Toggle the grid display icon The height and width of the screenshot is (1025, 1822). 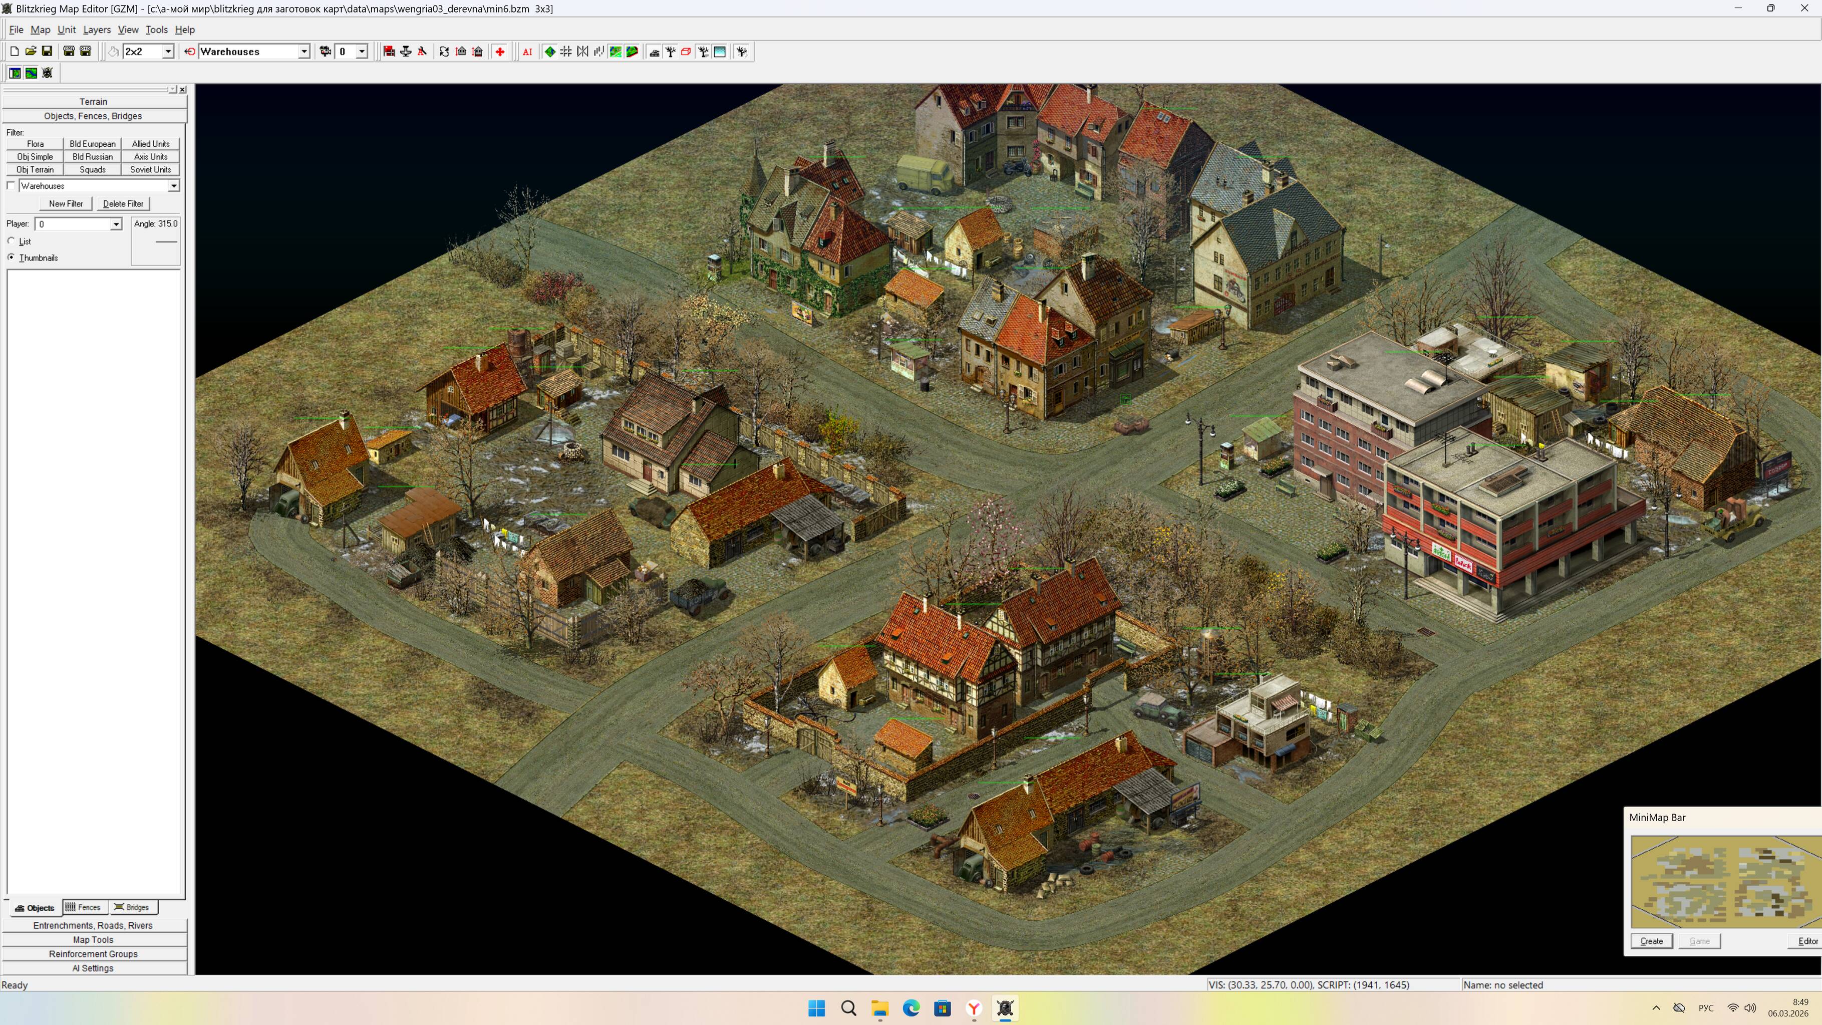coord(566,52)
